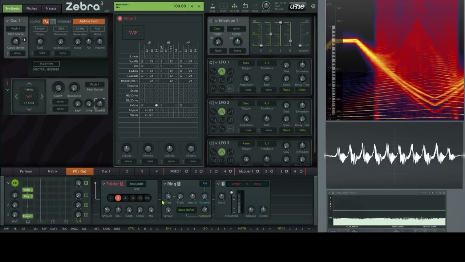Open the Perform tab
Viewport: 465px width, 262px height.
click(26, 171)
